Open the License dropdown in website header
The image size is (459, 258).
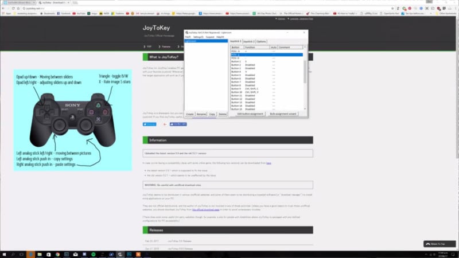coord(281,19)
